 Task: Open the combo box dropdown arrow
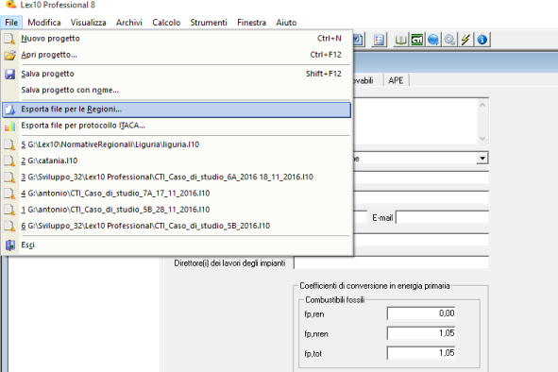click(x=482, y=158)
